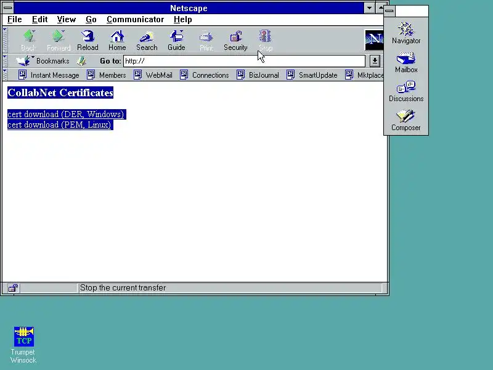
Task: Open the Trumpet Winsock desktop icon
Action: [x=23, y=345]
